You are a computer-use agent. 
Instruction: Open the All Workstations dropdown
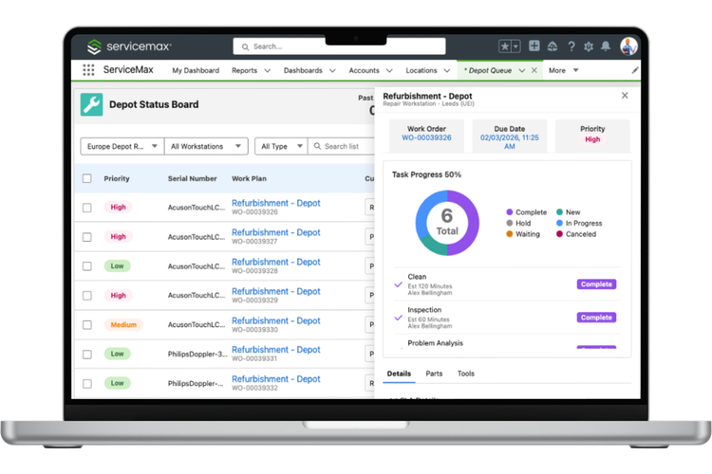(x=205, y=146)
